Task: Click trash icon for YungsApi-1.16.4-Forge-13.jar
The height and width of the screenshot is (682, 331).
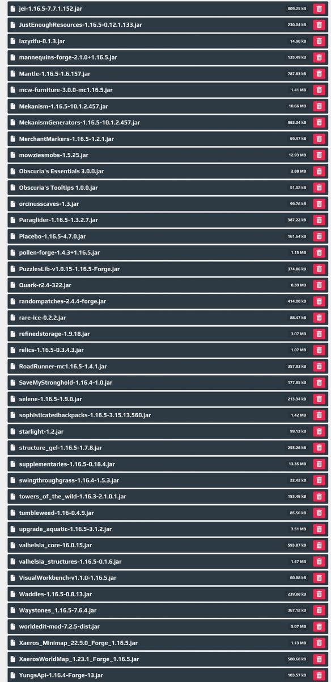Action: tap(319, 675)
